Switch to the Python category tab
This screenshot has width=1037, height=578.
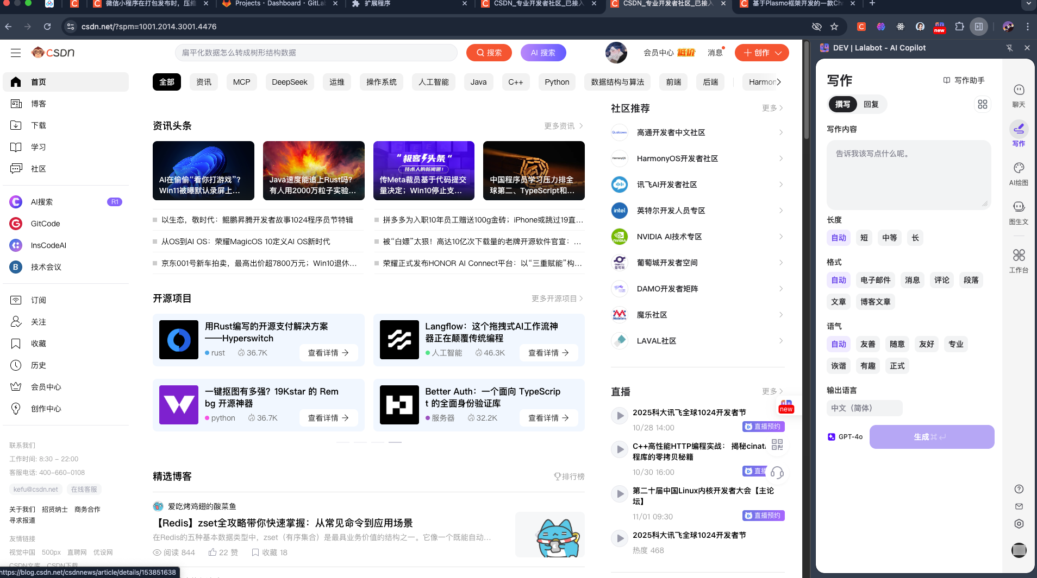tap(557, 81)
